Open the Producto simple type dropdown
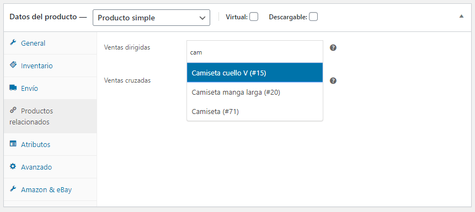Screen dimensions: 475x212 click(x=152, y=18)
